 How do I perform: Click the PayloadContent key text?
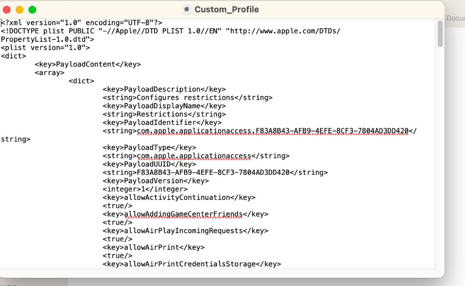click(86, 64)
